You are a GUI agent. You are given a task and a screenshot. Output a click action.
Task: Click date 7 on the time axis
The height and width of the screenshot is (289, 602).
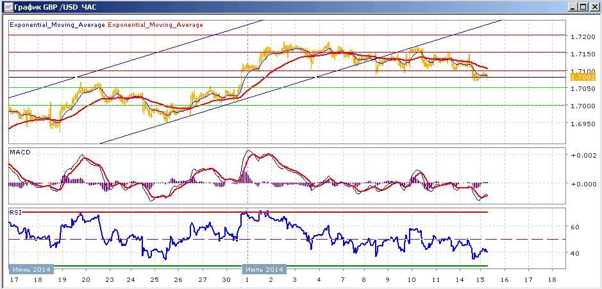point(342,279)
